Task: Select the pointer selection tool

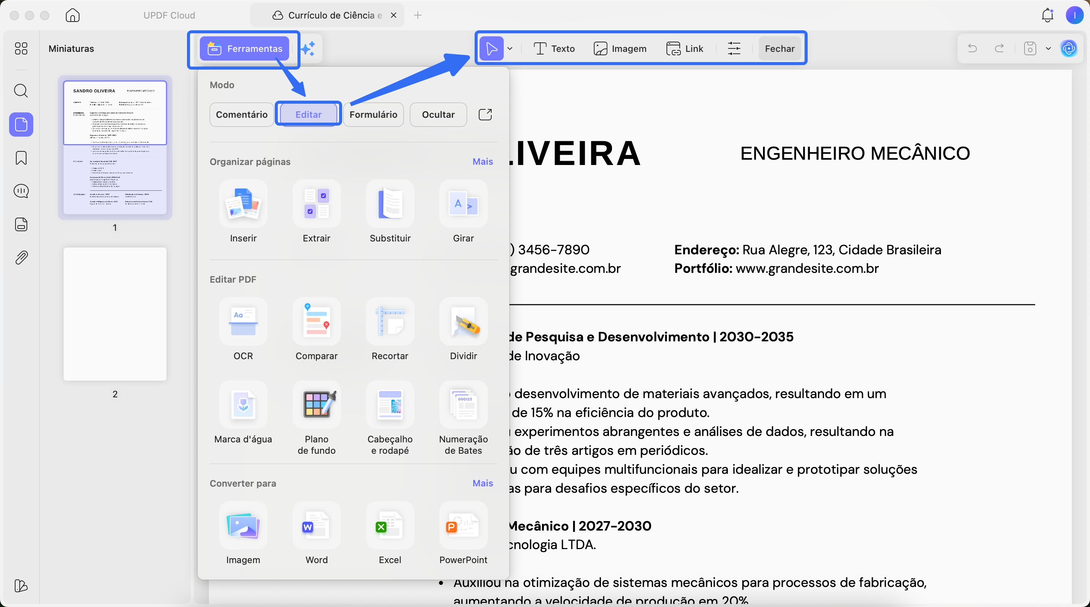Action: click(491, 49)
